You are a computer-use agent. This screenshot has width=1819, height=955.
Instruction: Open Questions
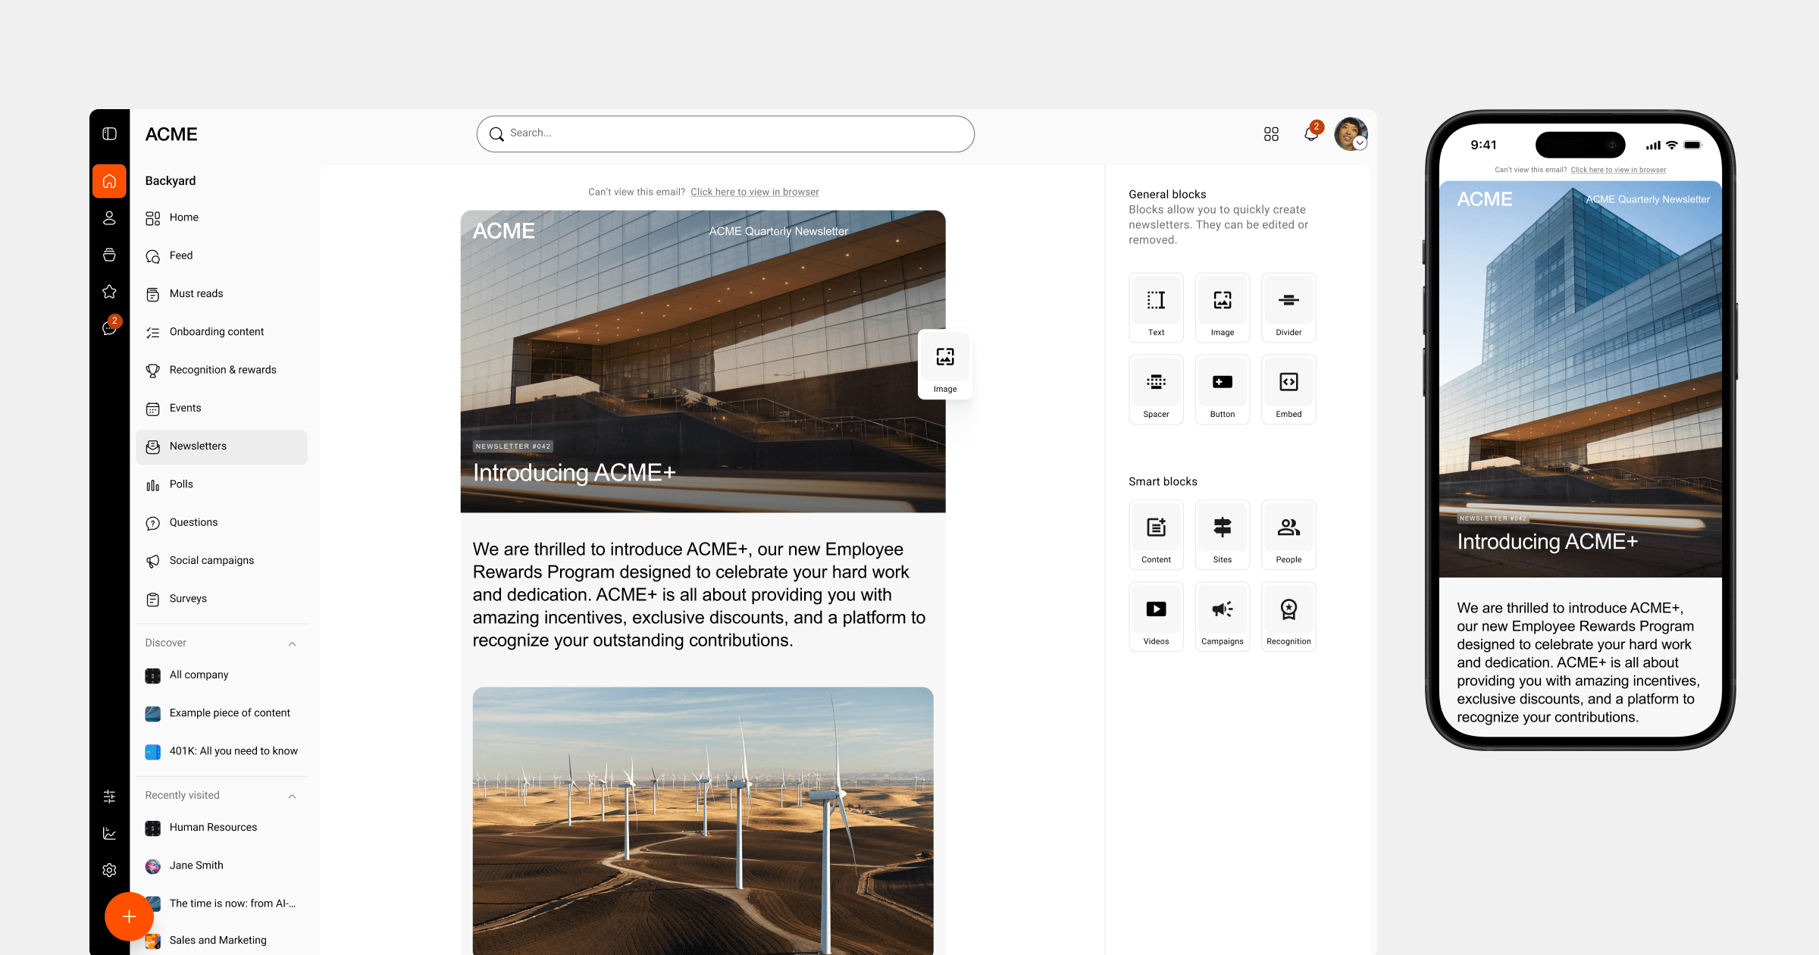[x=221, y=523]
